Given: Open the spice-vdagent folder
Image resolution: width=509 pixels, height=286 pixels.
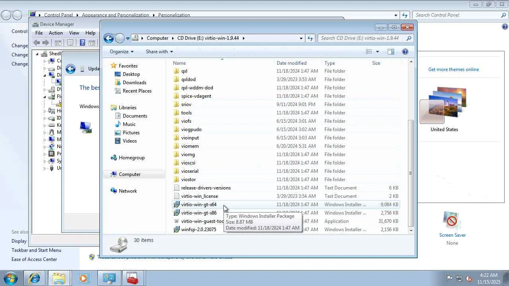Looking at the screenshot, I should coord(196,96).
